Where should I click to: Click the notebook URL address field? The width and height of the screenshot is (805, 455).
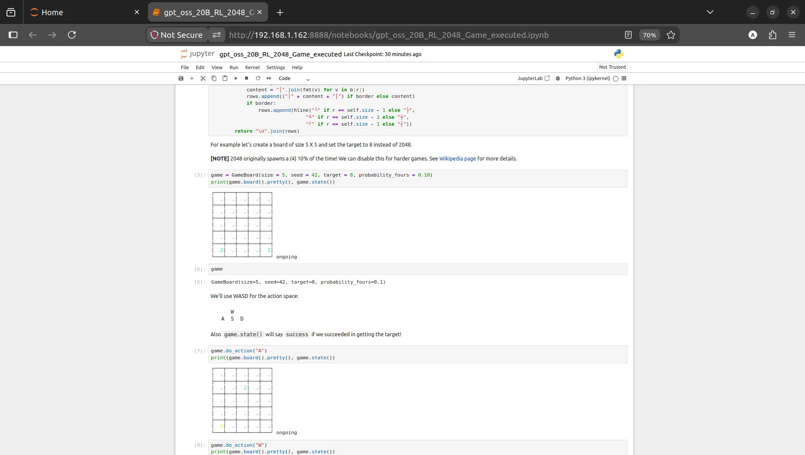click(x=389, y=35)
